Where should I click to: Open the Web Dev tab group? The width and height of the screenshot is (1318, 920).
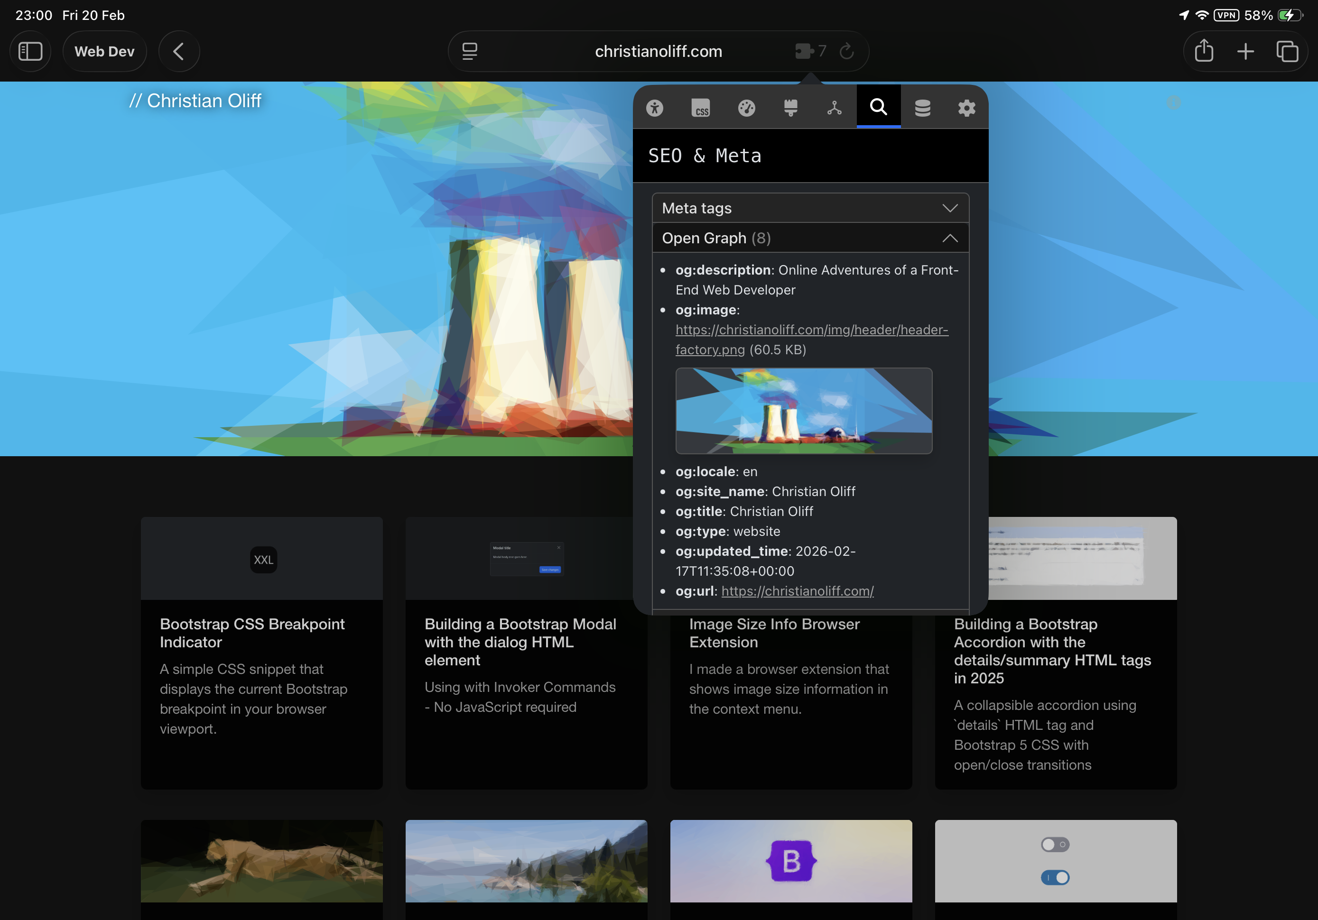pyautogui.click(x=104, y=51)
